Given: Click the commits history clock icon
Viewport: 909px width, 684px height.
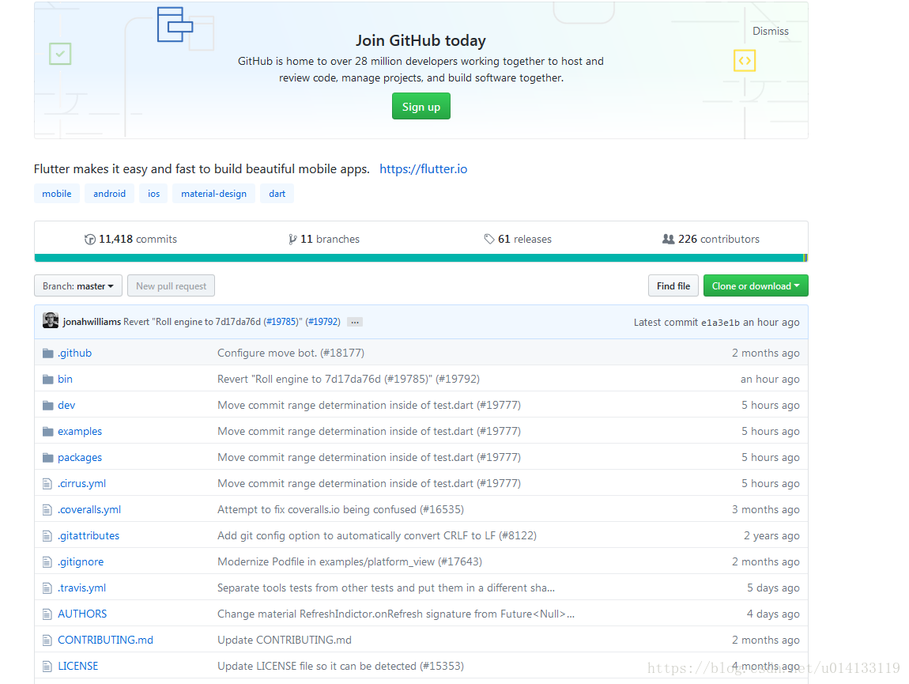Looking at the screenshot, I should point(90,239).
